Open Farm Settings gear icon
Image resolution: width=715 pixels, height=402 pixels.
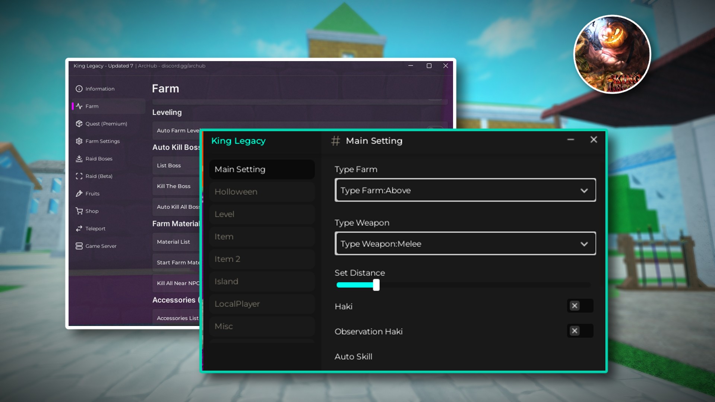[x=79, y=141]
